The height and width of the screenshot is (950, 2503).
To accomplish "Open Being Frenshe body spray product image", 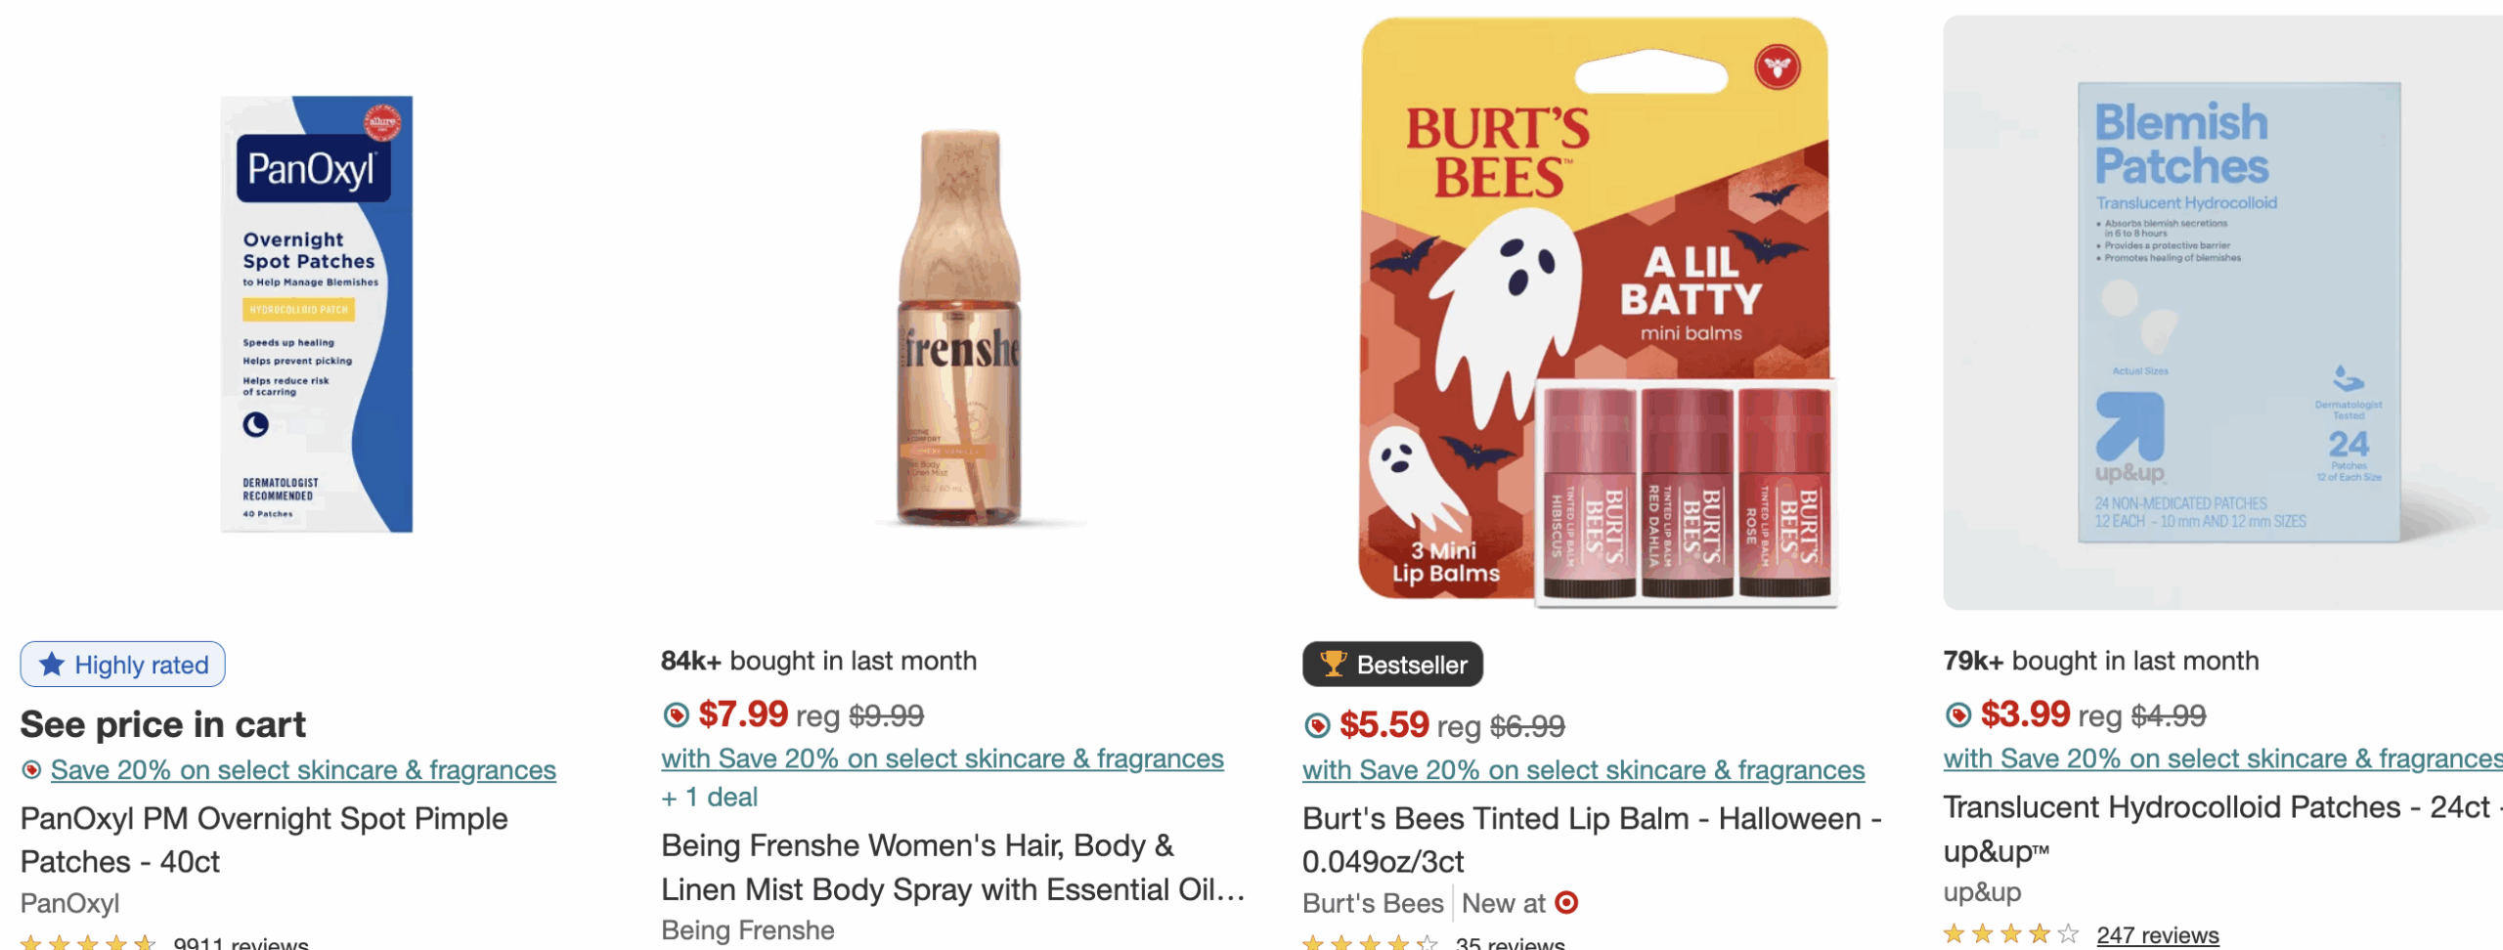I will pos(960,327).
